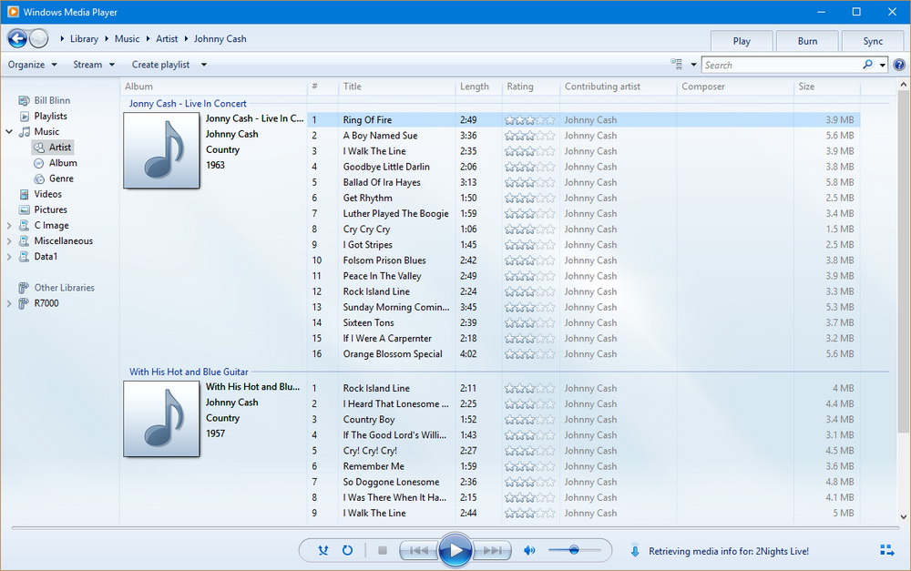Screen dimensions: 911x571
Task: Go back with the blue Back arrow
Action: 17,39
